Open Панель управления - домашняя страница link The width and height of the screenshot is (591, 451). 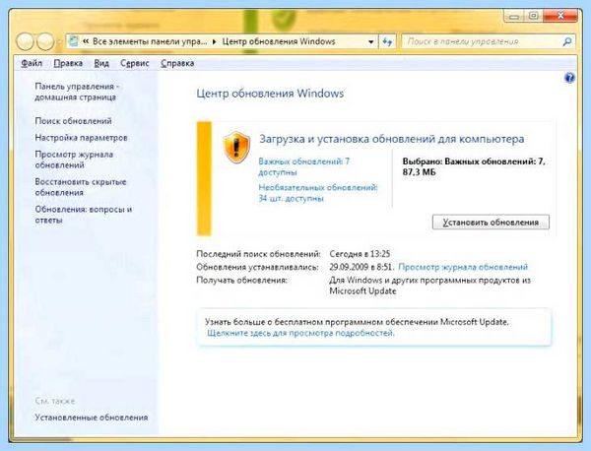coord(77,92)
